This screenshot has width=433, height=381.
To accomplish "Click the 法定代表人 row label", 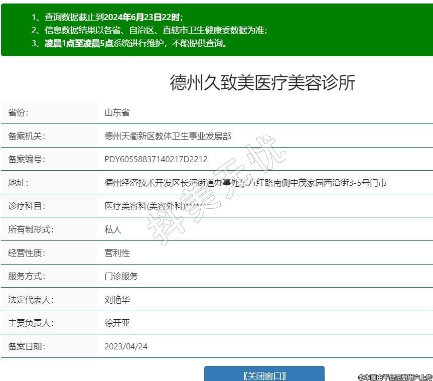I will pyautogui.click(x=31, y=300).
